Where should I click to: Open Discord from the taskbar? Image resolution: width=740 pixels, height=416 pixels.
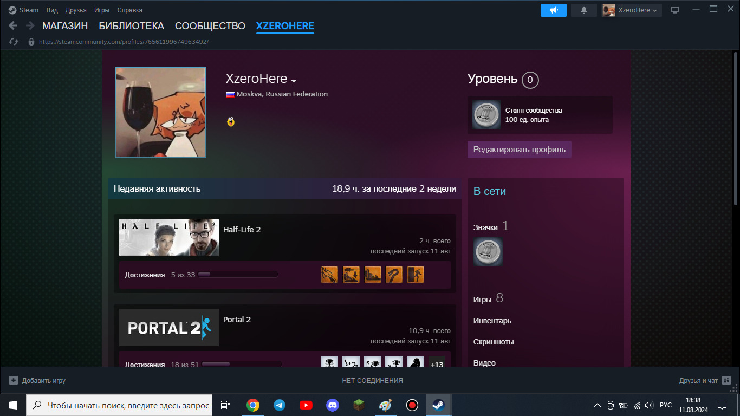click(333, 405)
